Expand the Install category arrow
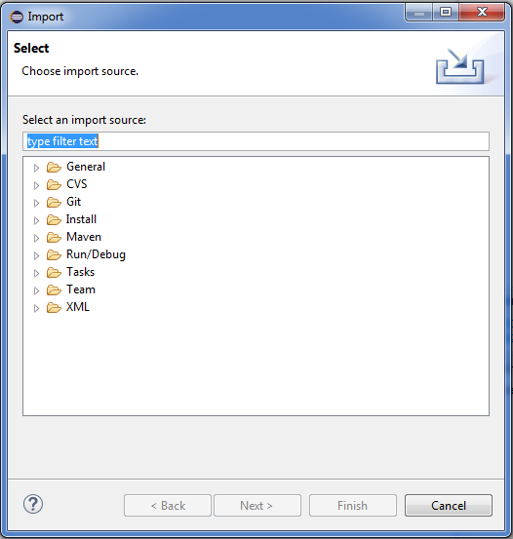The height and width of the screenshot is (539, 513). click(36, 220)
